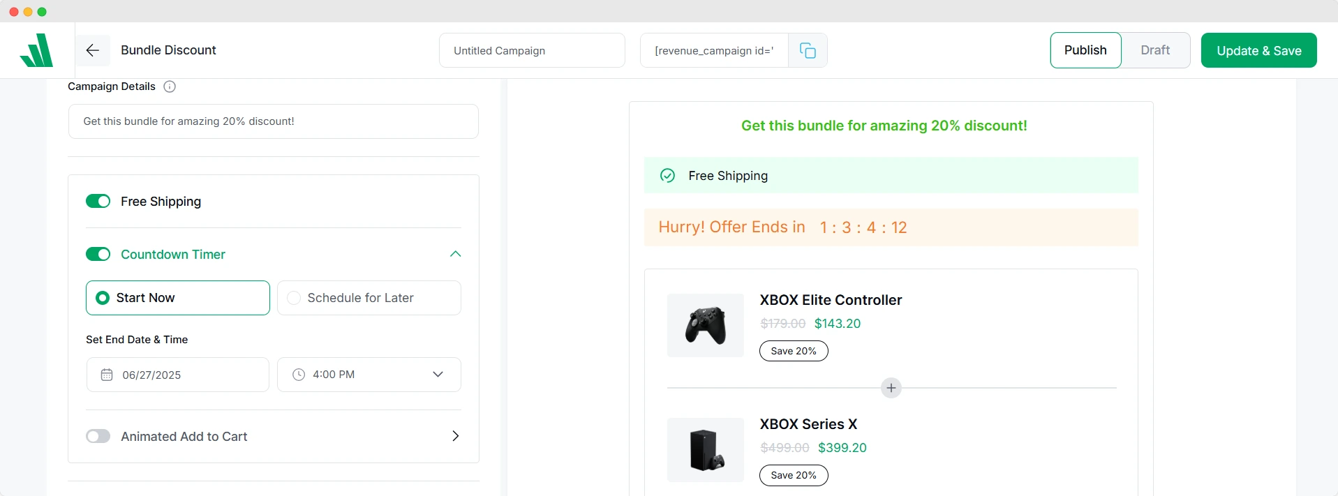Turn off the Countdown Timer toggle
1338x496 pixels.
click(x=98, y=254)
